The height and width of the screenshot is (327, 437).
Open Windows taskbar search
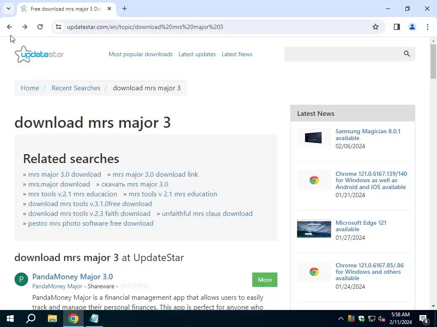(31, 318)
